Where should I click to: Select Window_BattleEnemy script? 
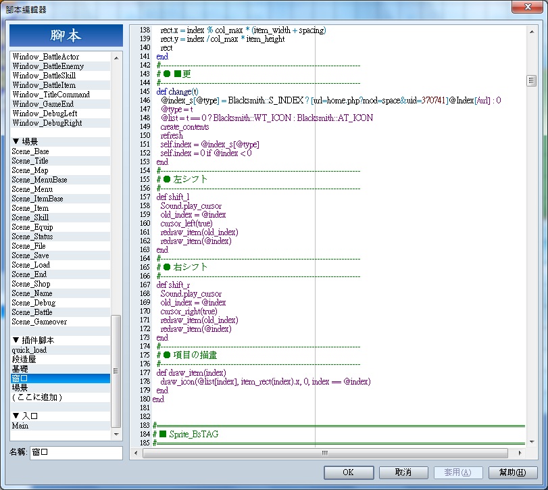pyautogui.click(x=60, y=66)
